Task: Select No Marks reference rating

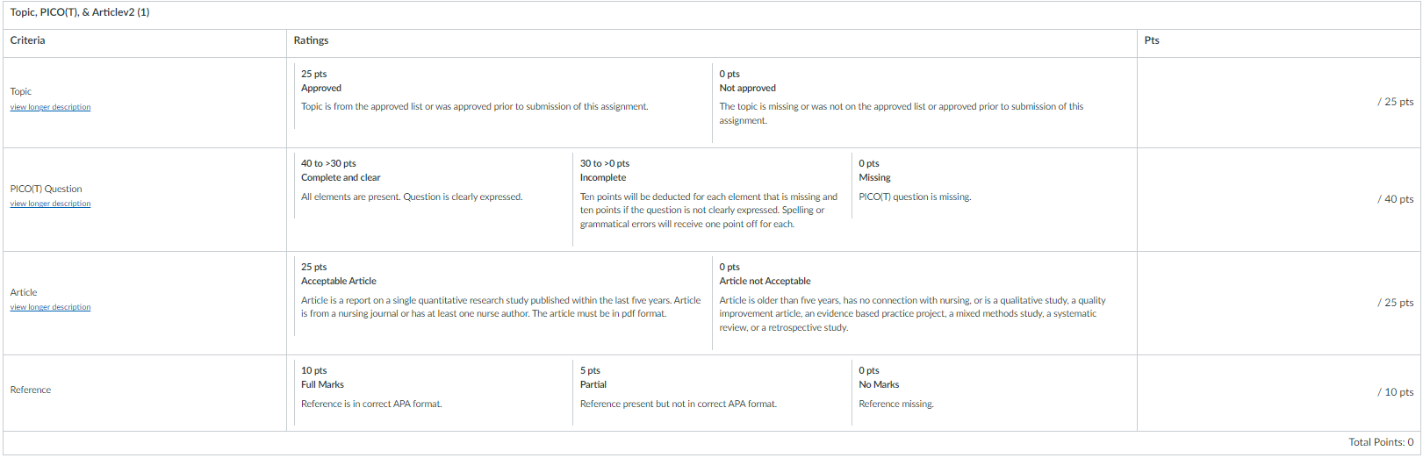Action: [x=991, y=392]
